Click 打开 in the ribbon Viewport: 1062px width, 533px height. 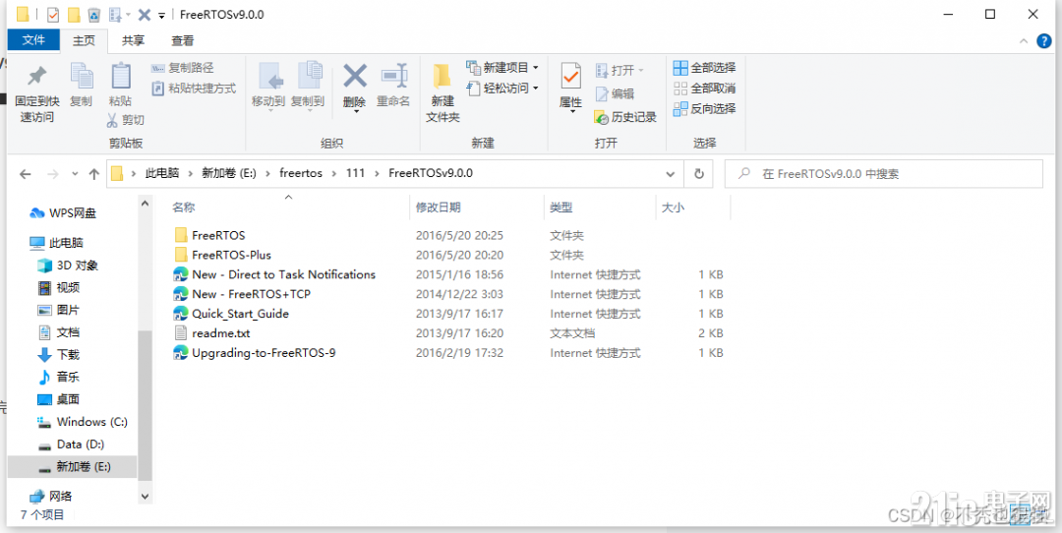619,71
